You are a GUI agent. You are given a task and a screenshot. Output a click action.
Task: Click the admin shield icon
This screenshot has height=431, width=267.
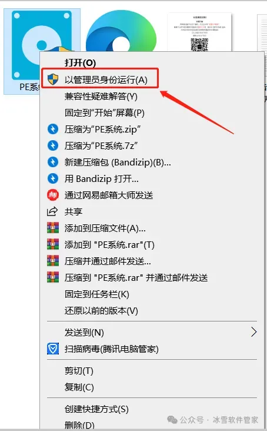point(53,79)
